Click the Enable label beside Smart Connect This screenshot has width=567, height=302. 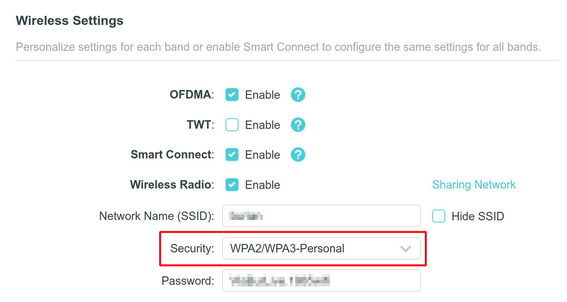262,155
